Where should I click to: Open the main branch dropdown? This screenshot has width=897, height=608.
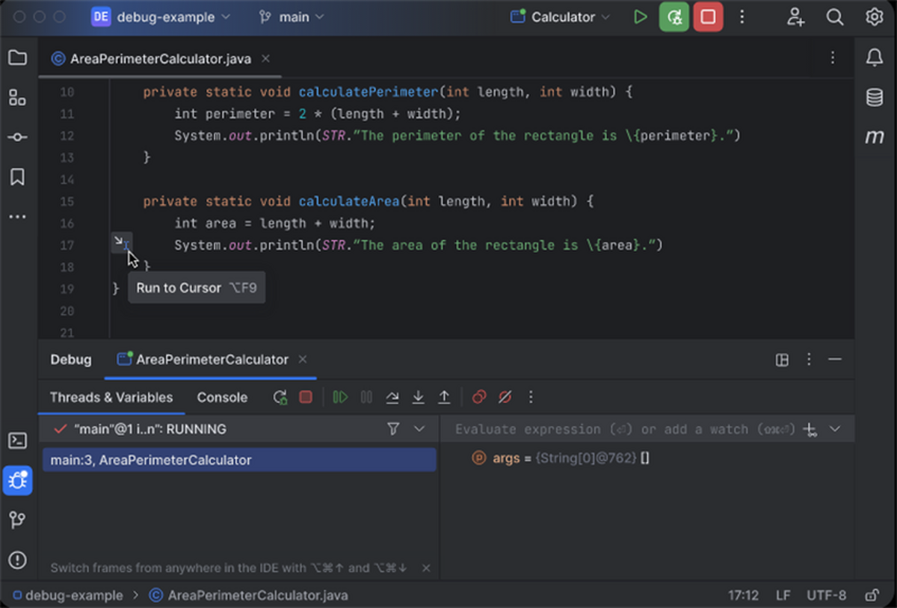pyautogui.click(x=291, y=16)
